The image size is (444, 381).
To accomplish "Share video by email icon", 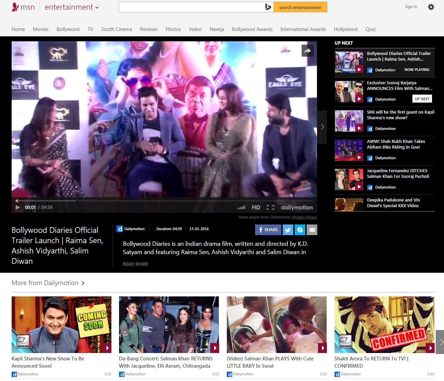I will pos(312,230).
